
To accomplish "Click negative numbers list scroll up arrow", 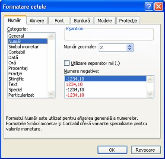I will pos(150,79).
